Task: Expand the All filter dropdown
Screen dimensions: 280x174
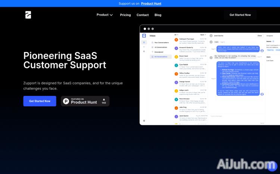Action: click(x=176, y=35)
